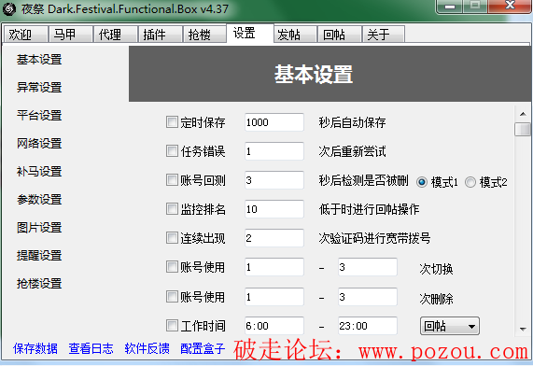Click the 监控排名 field showing 10
This screenshot has width=533, height=366.
(274, 209)
